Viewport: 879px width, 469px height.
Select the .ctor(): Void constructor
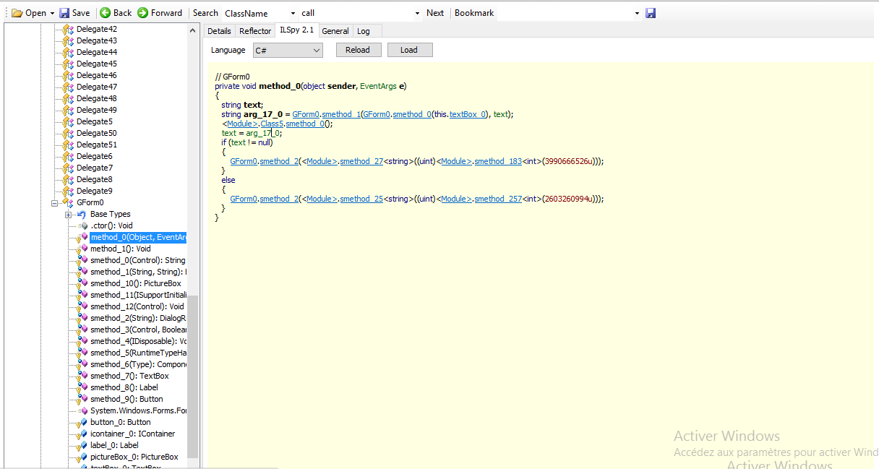[111, 225]
